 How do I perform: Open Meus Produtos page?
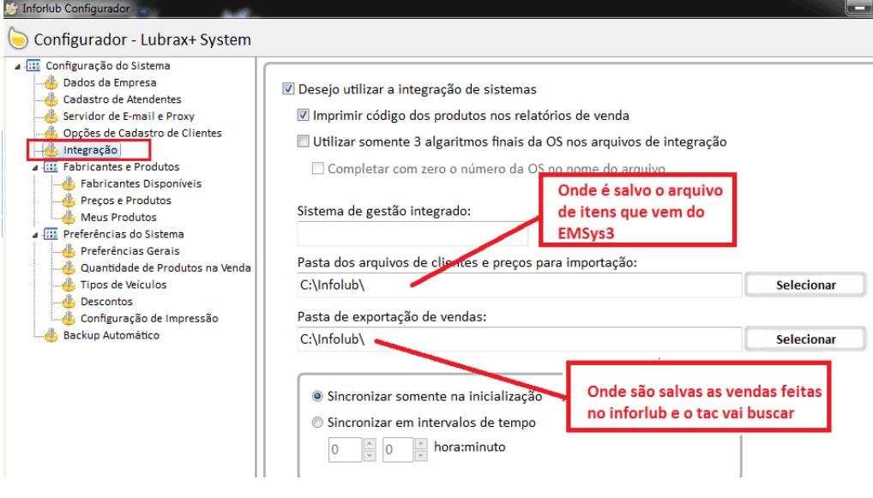118,217
